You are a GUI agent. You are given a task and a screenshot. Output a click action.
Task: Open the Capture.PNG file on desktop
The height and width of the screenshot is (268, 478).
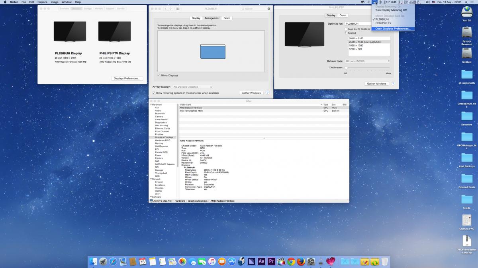click(466, 220)
